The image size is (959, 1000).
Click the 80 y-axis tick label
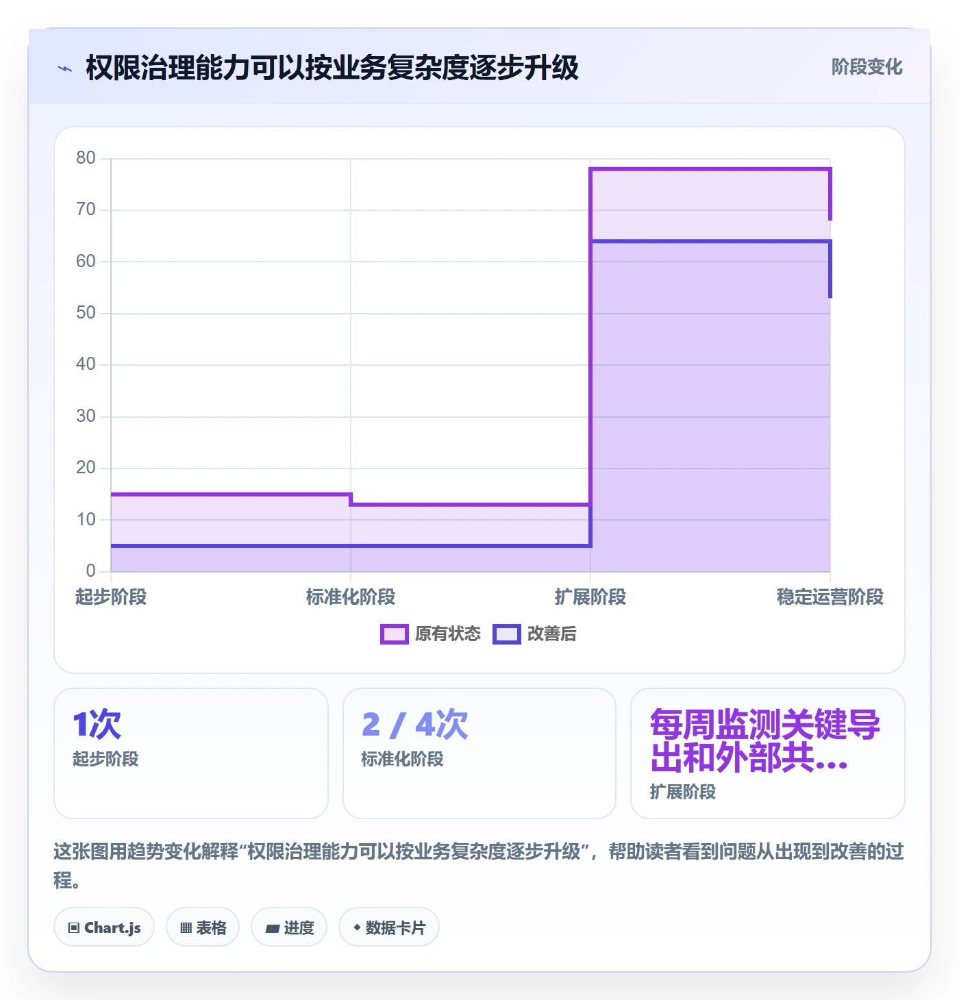[x=86, y=158]
